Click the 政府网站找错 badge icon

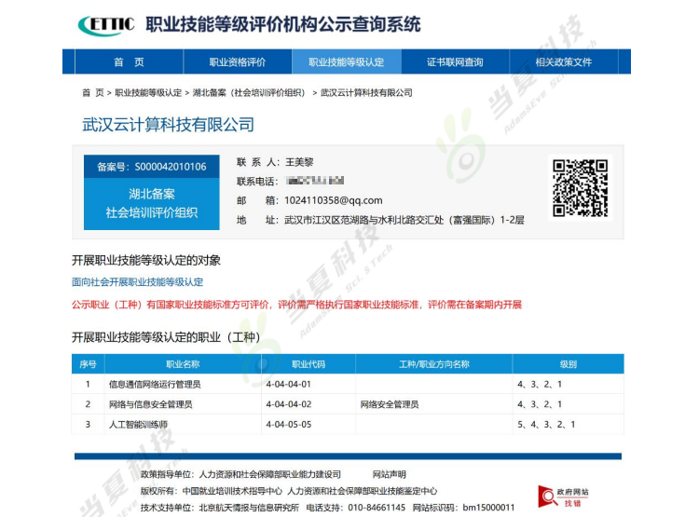563,497
